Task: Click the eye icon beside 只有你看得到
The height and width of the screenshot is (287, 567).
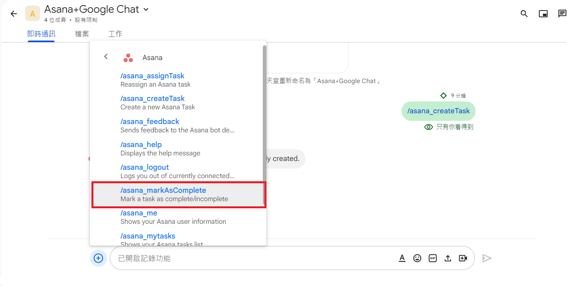Action: point(428,127)
